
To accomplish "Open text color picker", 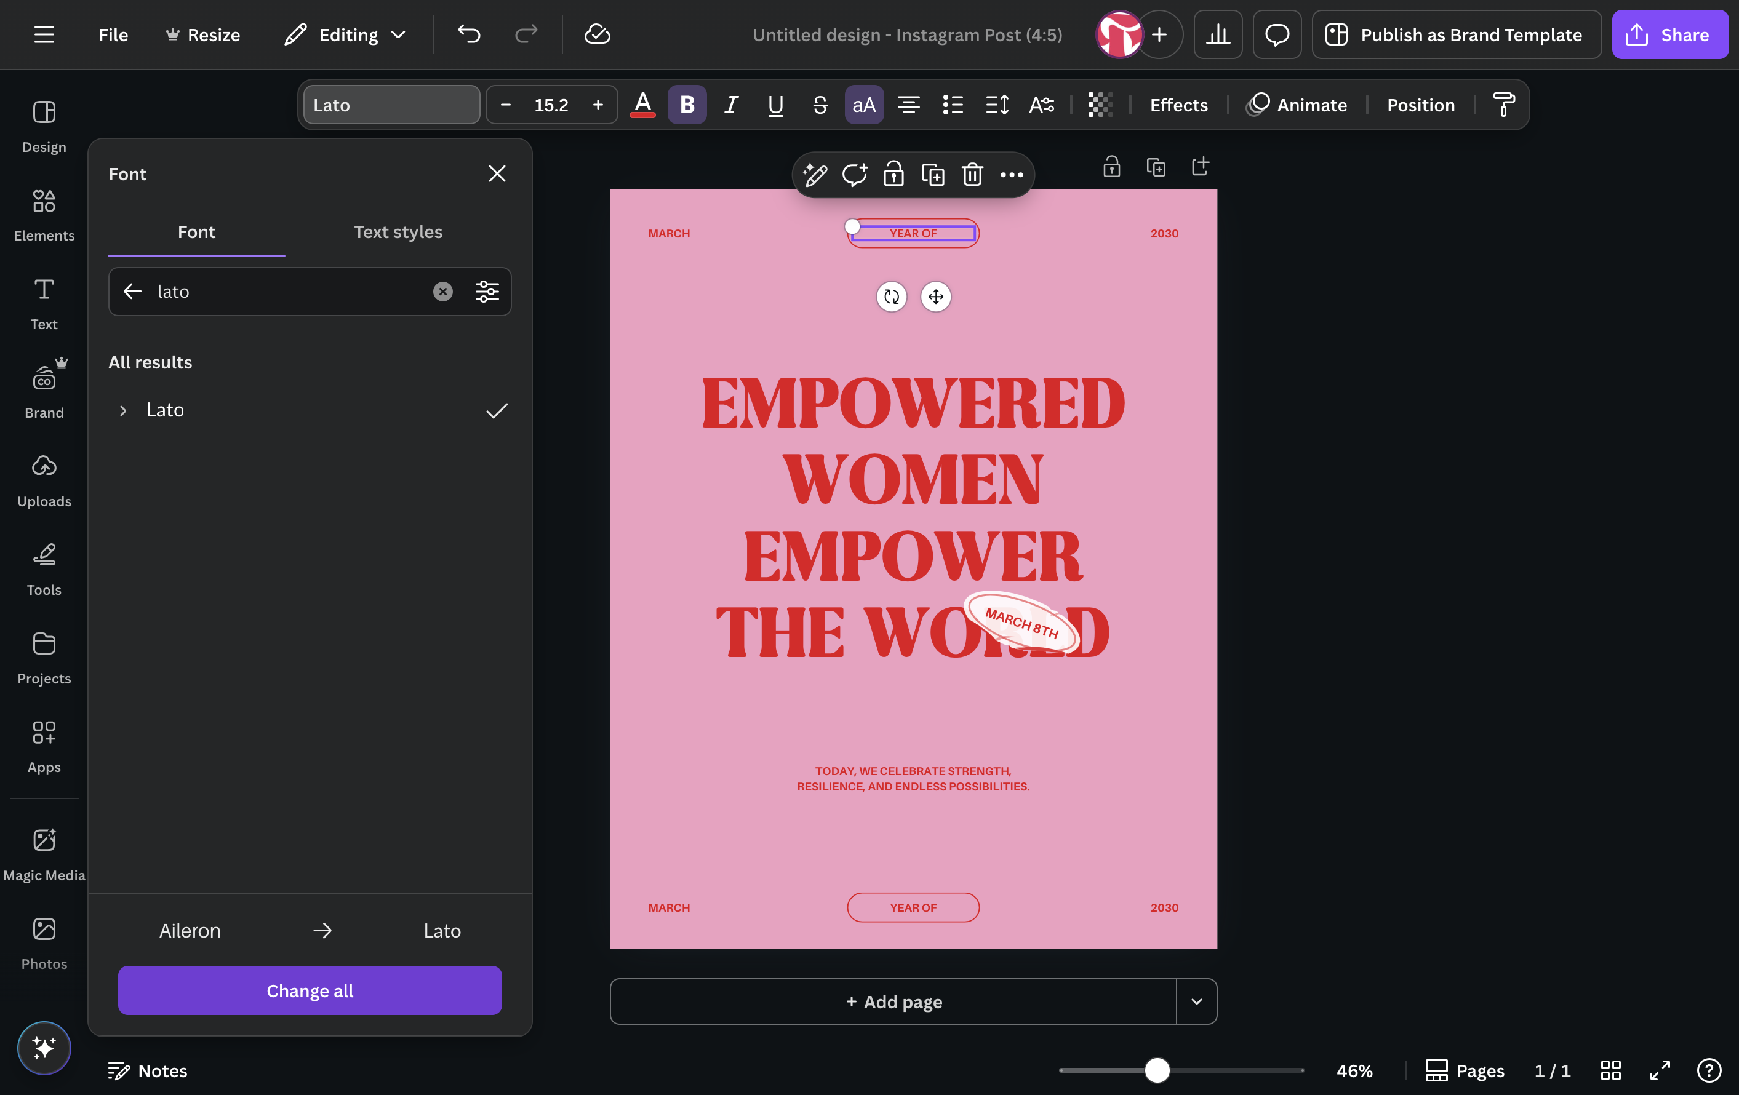I will click(642, 105).
